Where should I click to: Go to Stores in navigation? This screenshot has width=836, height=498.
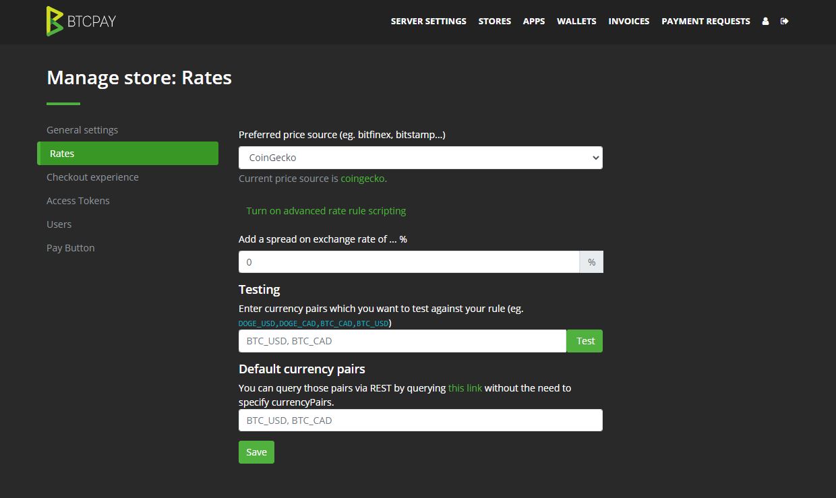(x=495, y=22)
